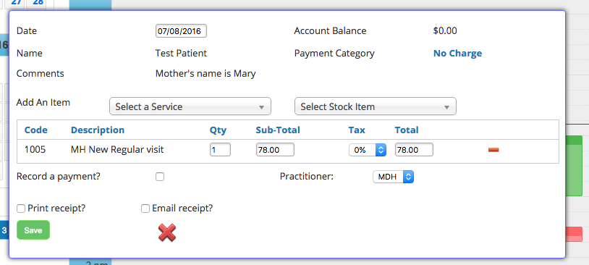Click the Code column header
Screen dimensions: 589x265
36,130
